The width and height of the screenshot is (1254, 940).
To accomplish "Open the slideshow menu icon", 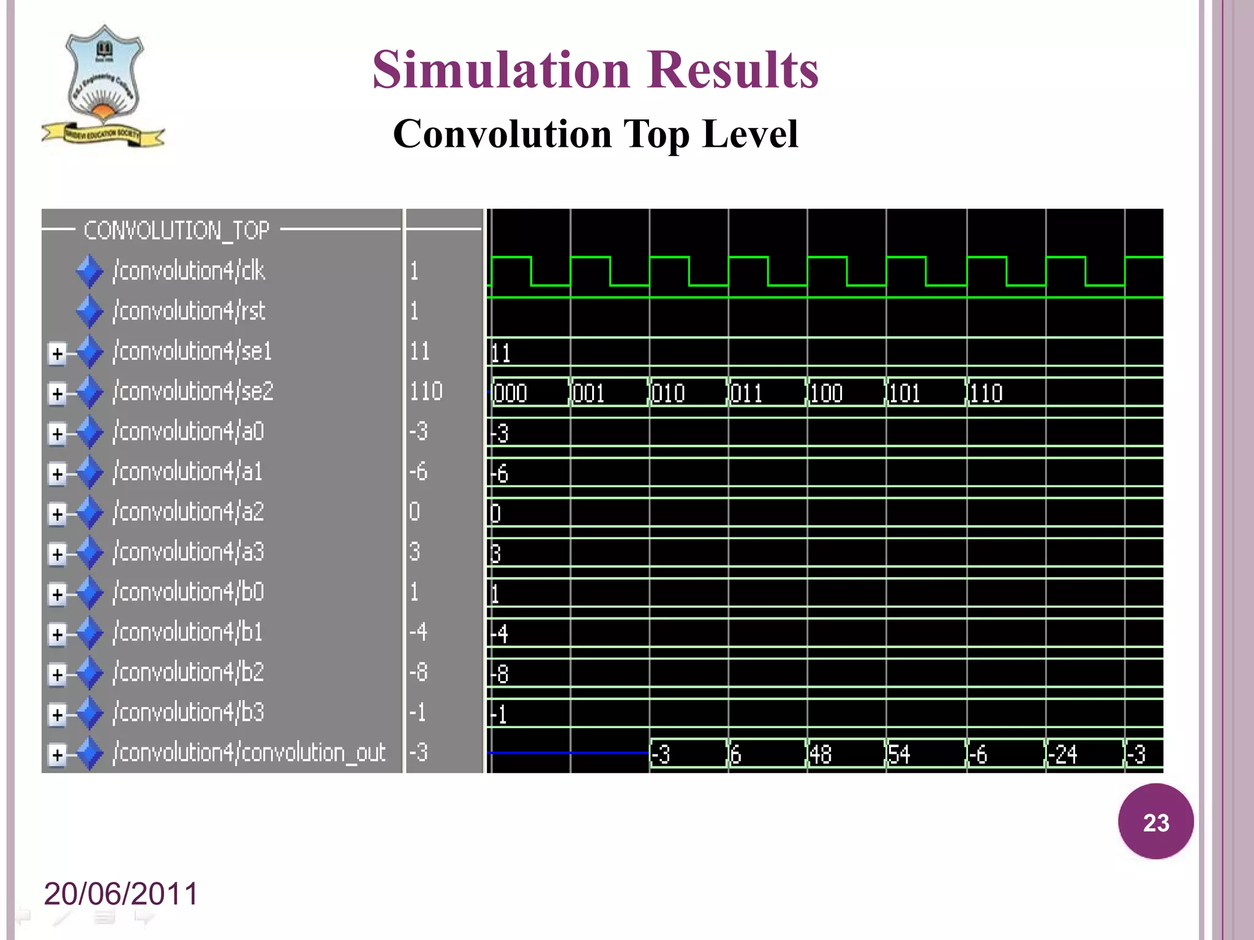I will tap(104, 917).
